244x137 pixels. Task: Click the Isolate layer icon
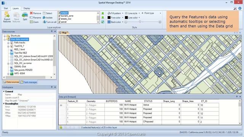(44, 18)
